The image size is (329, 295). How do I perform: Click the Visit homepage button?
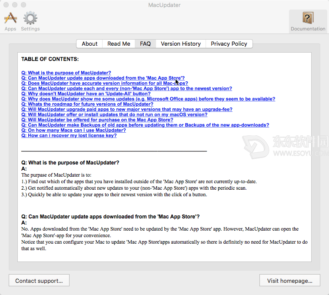click(290, 280)
